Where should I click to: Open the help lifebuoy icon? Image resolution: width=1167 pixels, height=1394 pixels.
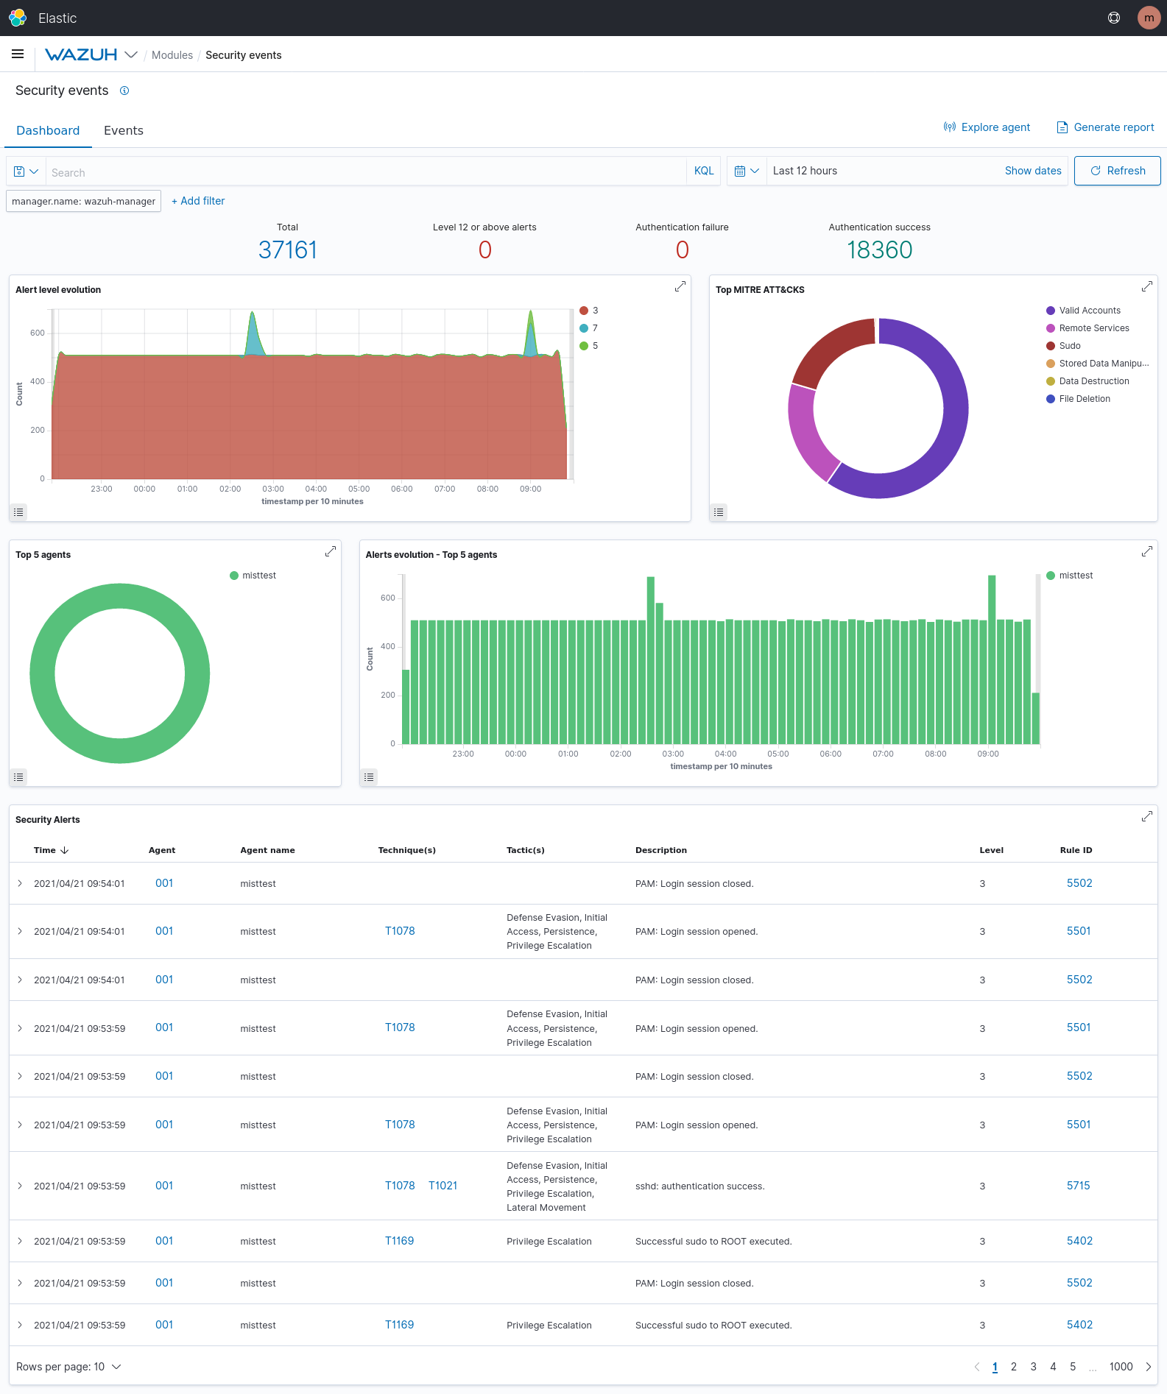tap(1114, 18)
